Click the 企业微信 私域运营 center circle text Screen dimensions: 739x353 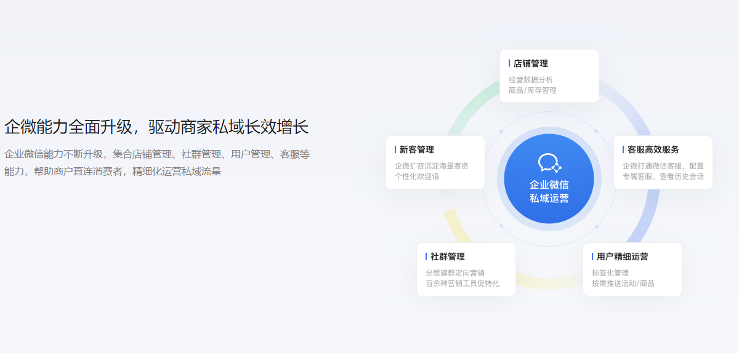[x=549, y=191]
